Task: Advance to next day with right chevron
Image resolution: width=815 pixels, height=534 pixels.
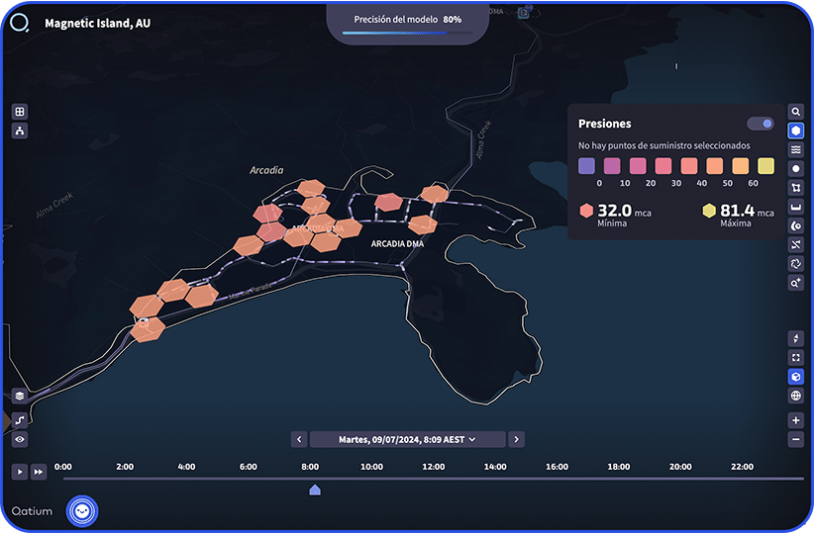Action: click(x=516, y=439)
